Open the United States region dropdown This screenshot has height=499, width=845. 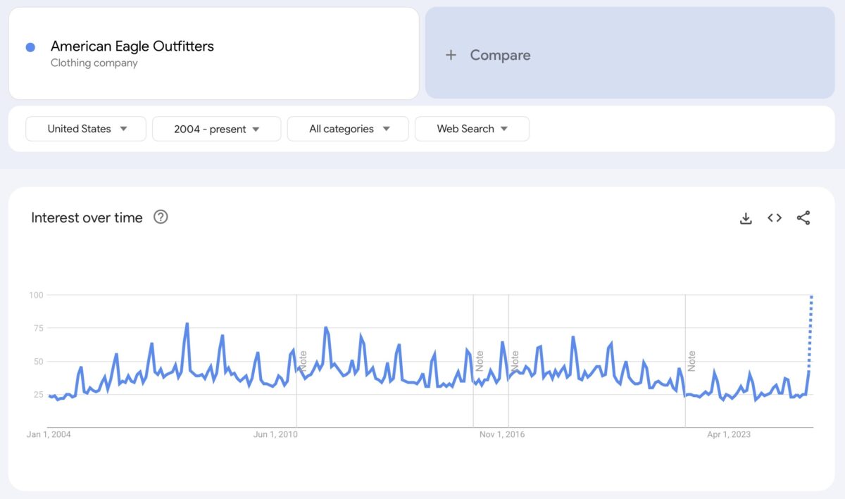[x=85, y=129]
